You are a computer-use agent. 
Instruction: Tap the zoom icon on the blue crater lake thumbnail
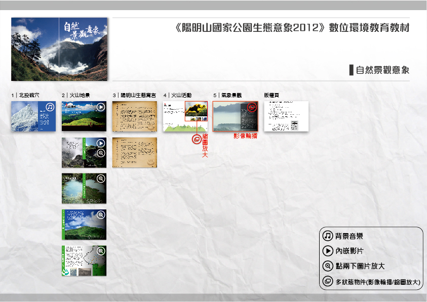pyautogui.click(x=101, y=179)
